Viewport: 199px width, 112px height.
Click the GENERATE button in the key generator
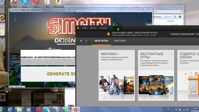click(x=48, y=74)
